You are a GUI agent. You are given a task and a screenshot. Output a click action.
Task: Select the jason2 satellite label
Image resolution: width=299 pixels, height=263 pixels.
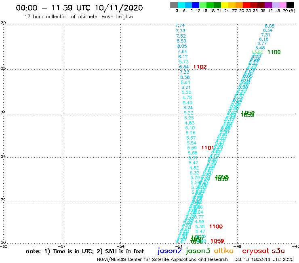click(x=170, y=251)
